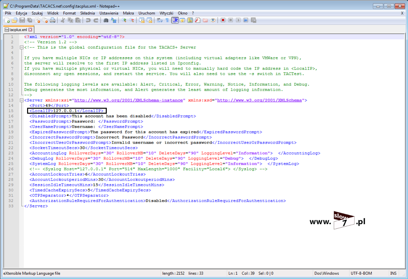The image size is (408, 279).
Task: Zoom in using the magnifier icon
Action: [x=124, y=20]
